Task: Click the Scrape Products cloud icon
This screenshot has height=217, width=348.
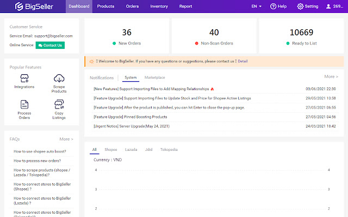Action: (x=59, y=79)
